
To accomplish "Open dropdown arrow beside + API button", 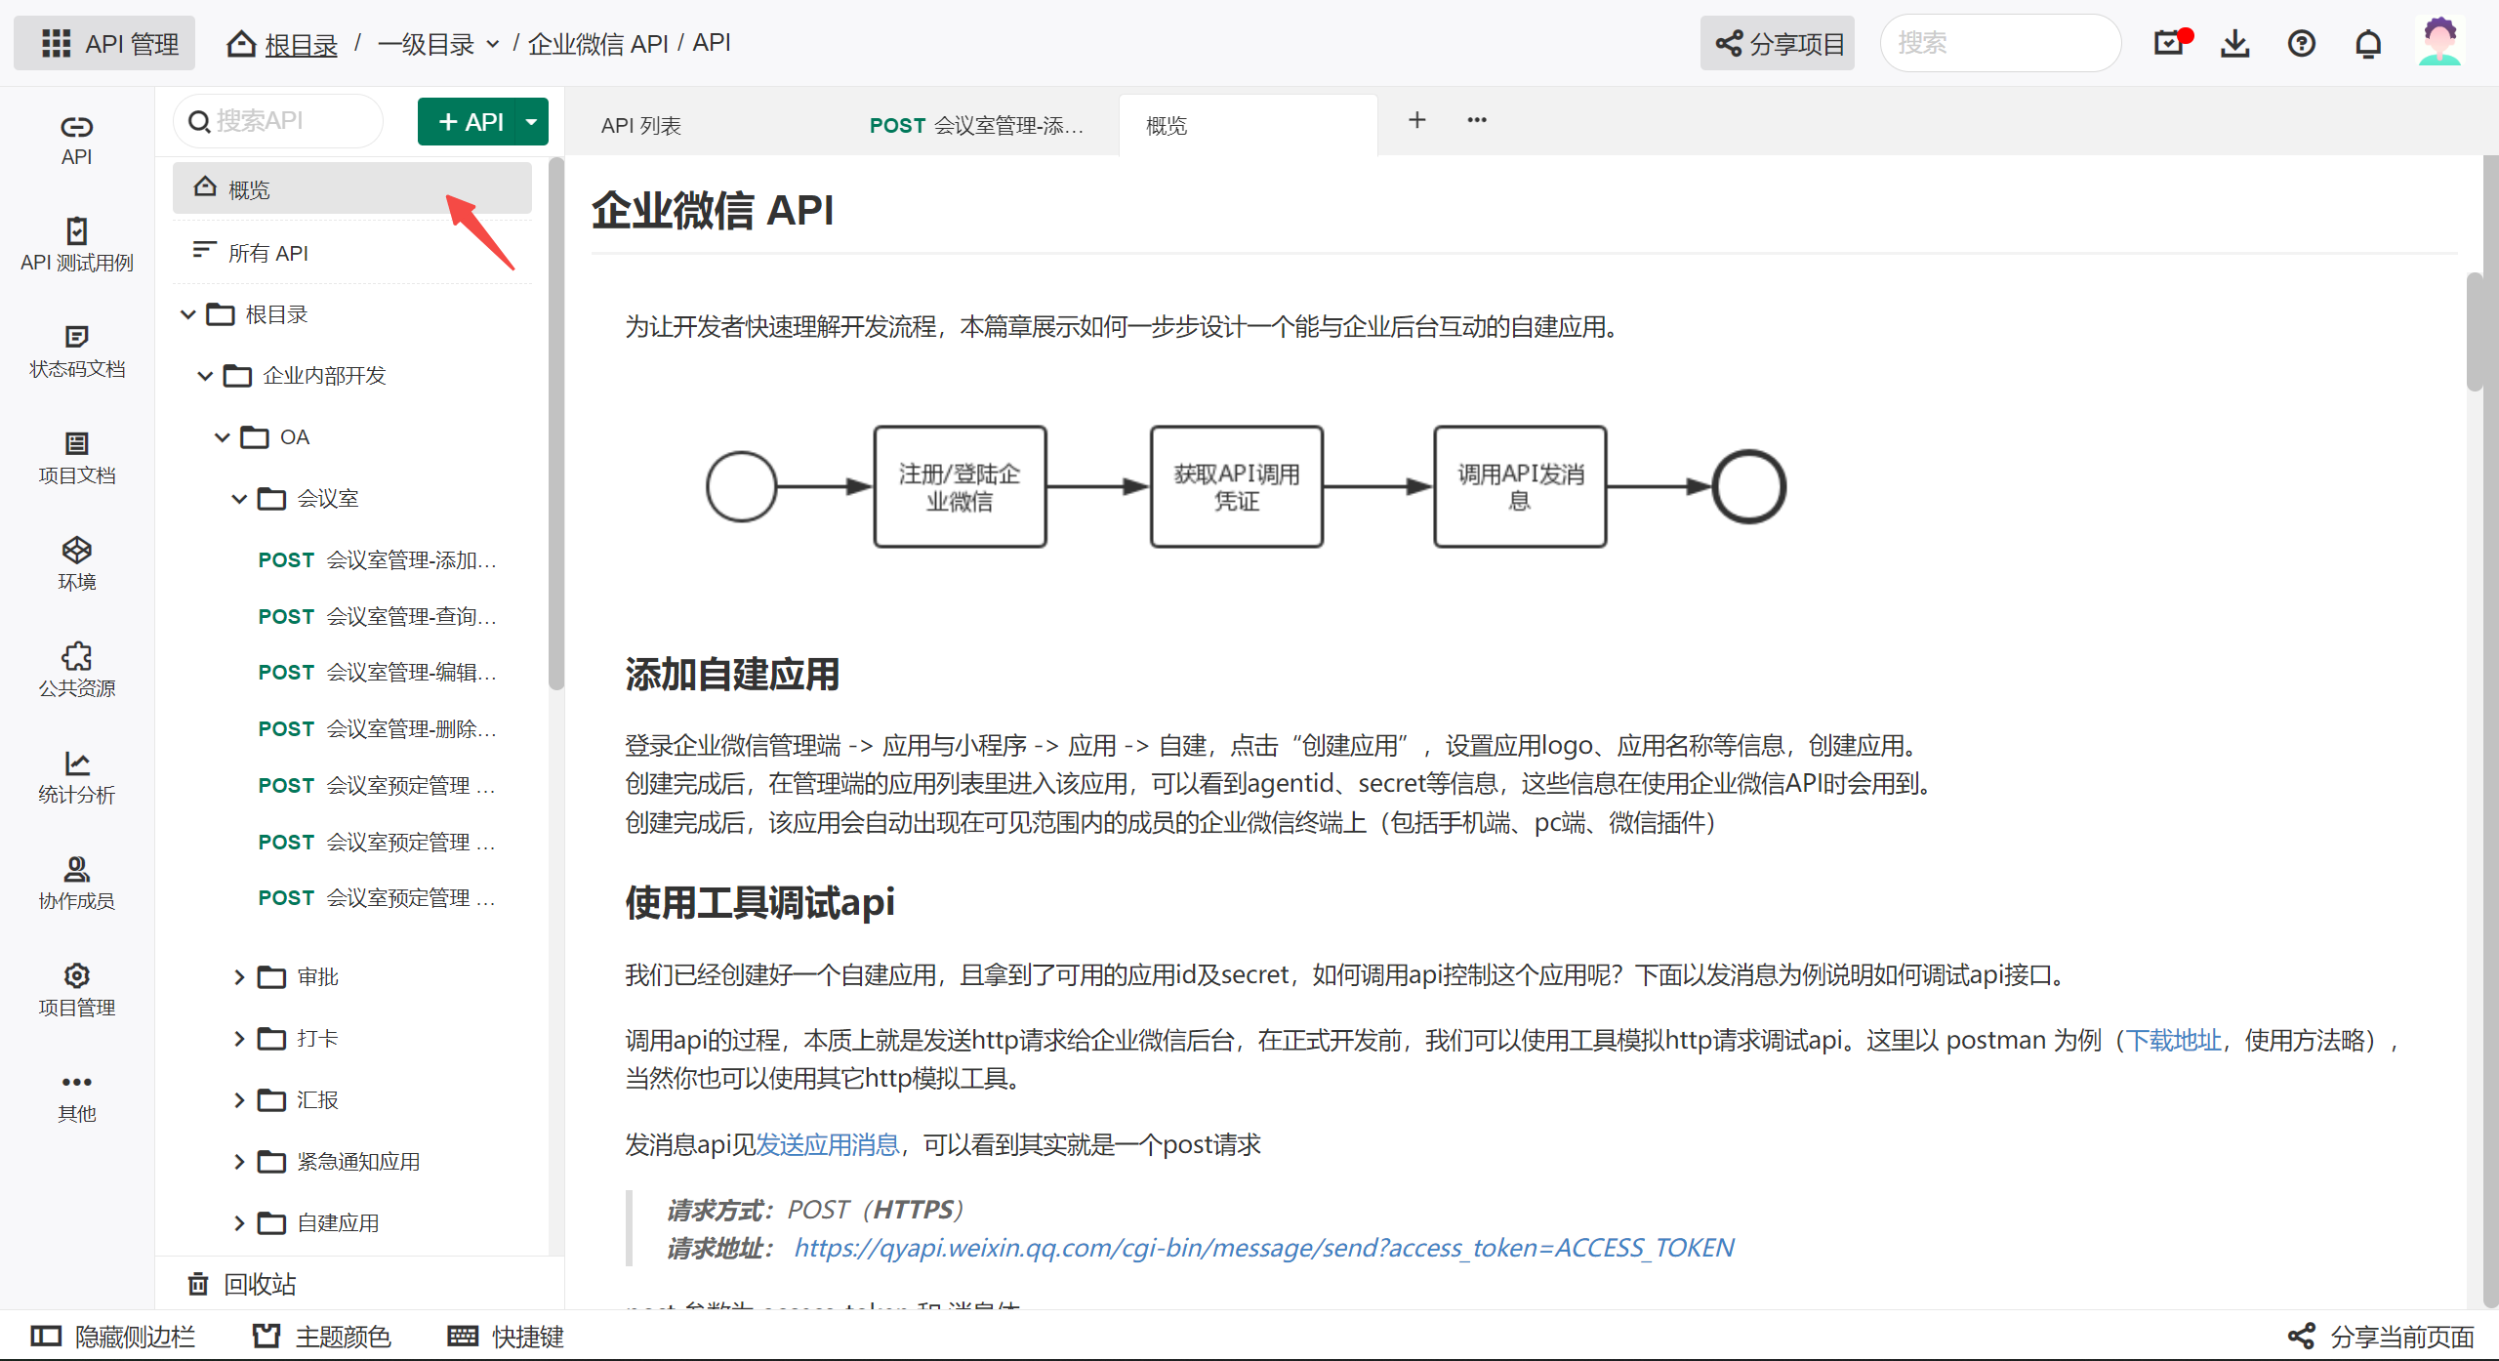I will [531, 122].
